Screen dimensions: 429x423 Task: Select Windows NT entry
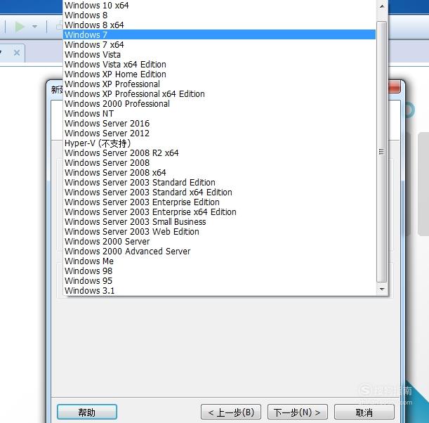coord(220,114)
